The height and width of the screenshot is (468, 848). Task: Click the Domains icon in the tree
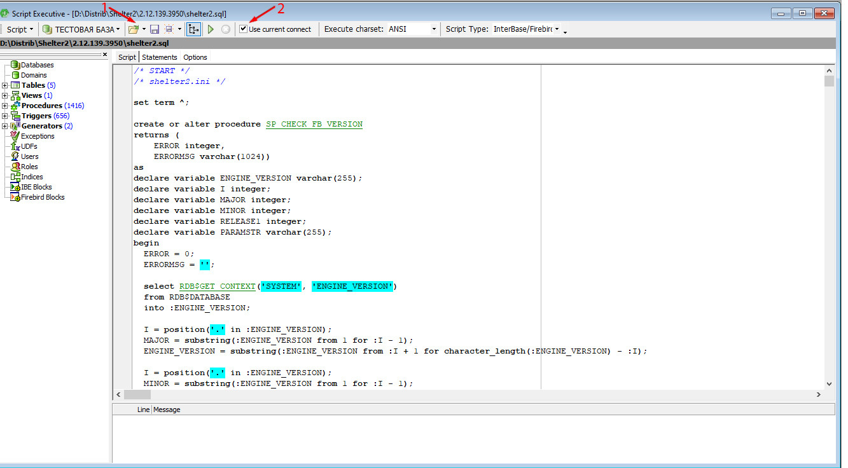point(15,75)
